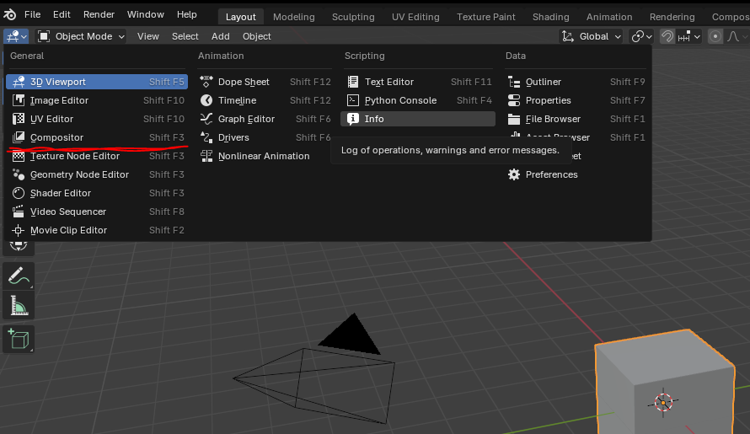750x434 pixels.
Task: Open the View menu in viewport header
Action: click(x=147, y=36)
